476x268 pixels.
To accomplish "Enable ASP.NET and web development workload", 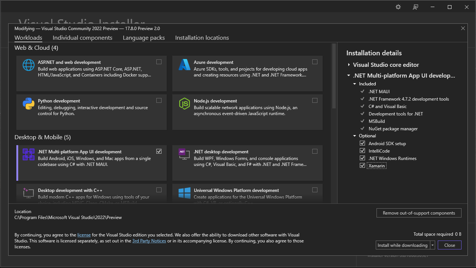I will click(x=159, y=62).
